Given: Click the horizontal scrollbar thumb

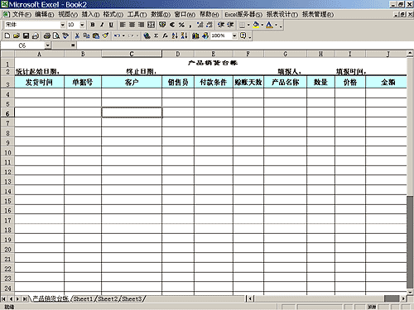Looking at the screenshot, I should 392,298.
